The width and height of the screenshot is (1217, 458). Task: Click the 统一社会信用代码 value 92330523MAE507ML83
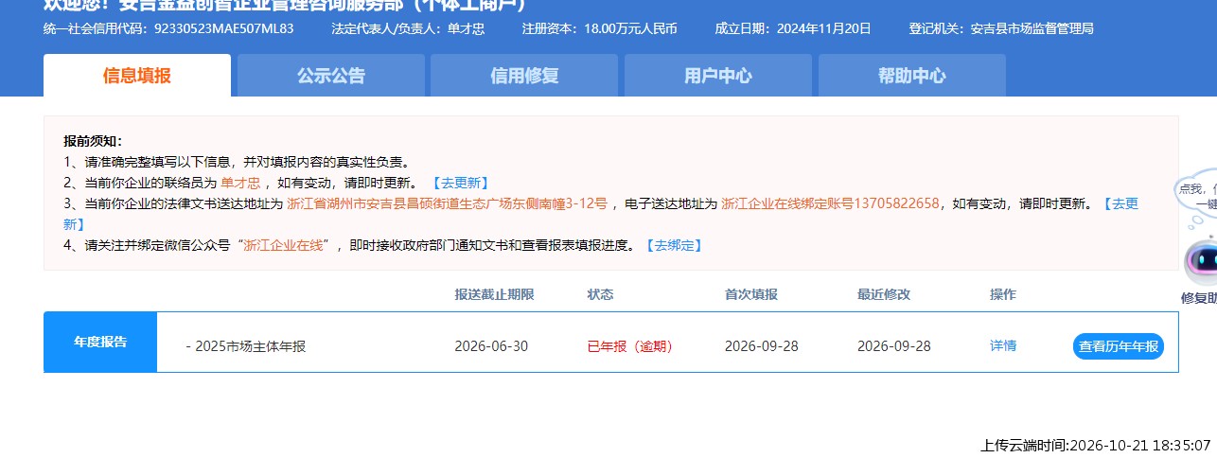223,28
